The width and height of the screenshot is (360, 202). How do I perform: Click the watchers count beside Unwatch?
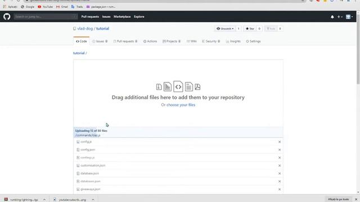pyautogui.click(x=238, y=29)
